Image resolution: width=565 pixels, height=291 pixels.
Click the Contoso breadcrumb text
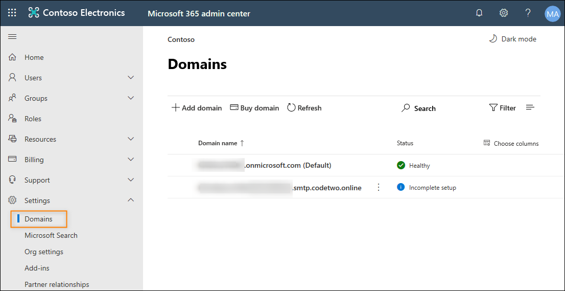(181, 40)
